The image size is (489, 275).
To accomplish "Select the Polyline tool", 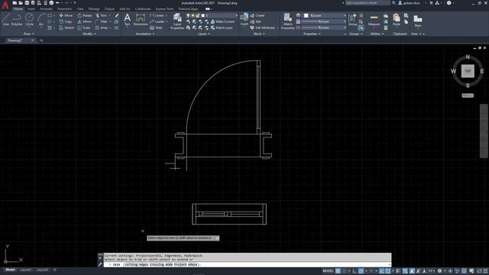I will pos(17,19).
